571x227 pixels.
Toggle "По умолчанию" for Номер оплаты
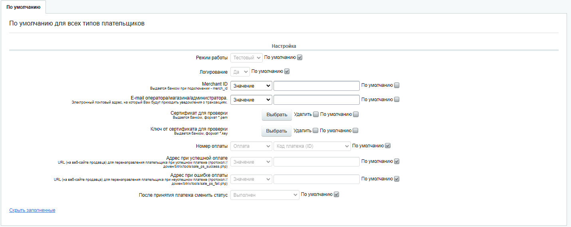pyautogui.click(x=387, y=146)
